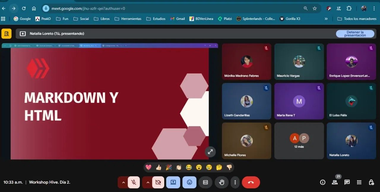380x192 pixels.
Task: Click the yellow Meet door icon
Action: (x=6, y=34)
